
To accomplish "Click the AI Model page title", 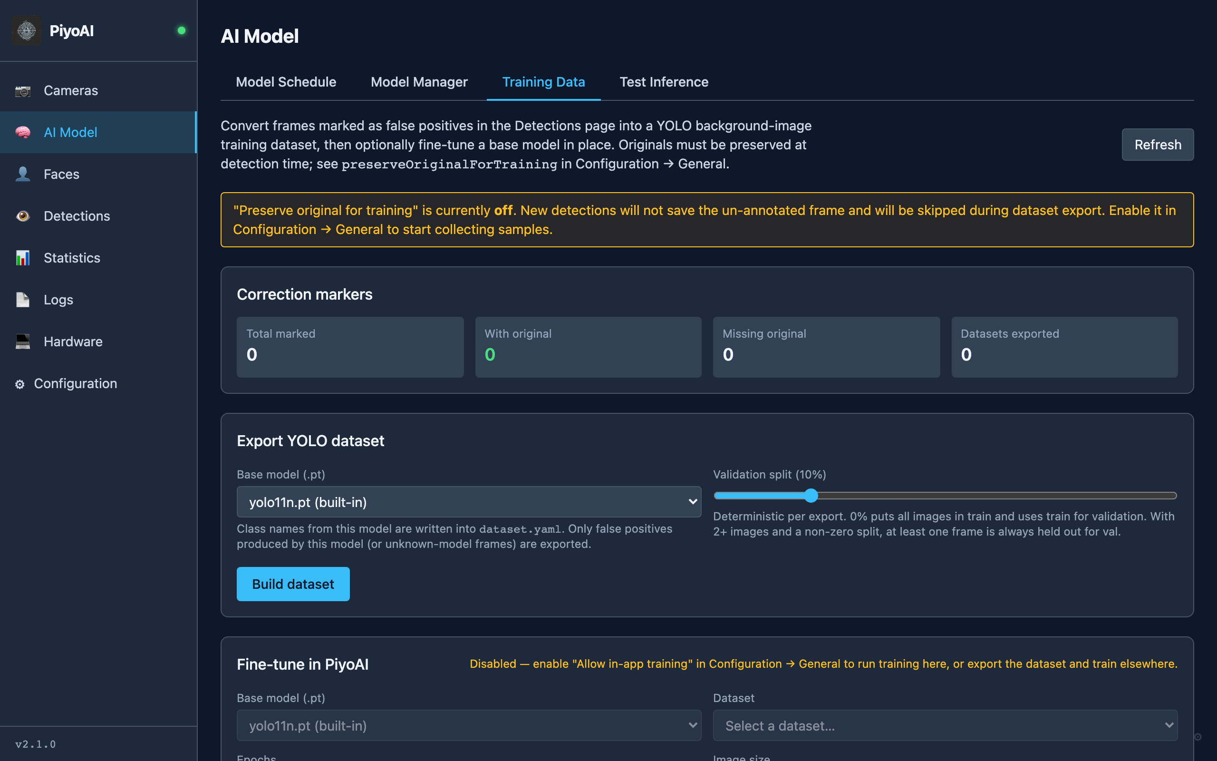I will tap(260, 36).
